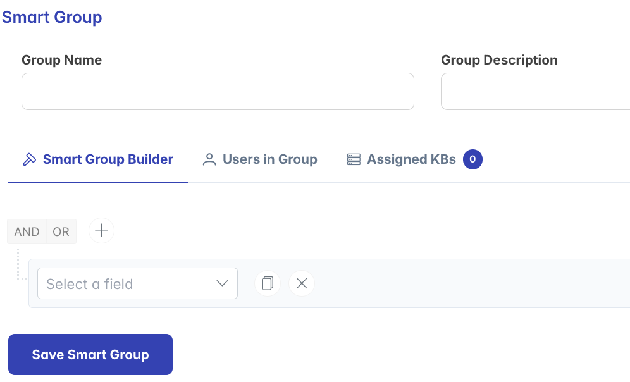This screenshot has width=630, height=382.
Task: Click the server icon for Assigned KBs
Action: point(354,159)
